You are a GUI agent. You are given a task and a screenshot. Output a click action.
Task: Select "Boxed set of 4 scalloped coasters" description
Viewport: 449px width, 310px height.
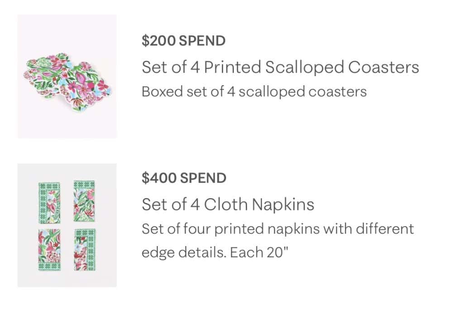point(254,92)
